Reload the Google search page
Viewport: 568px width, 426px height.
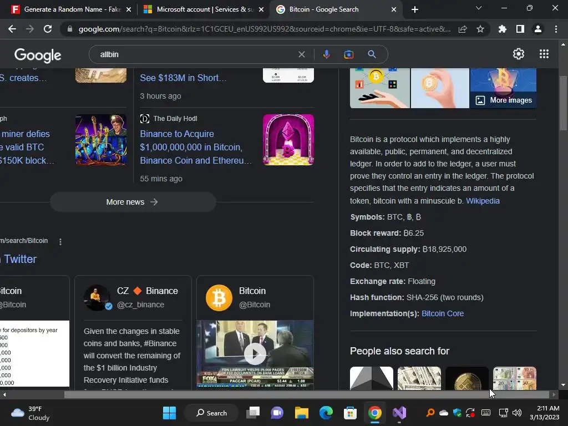48,29
